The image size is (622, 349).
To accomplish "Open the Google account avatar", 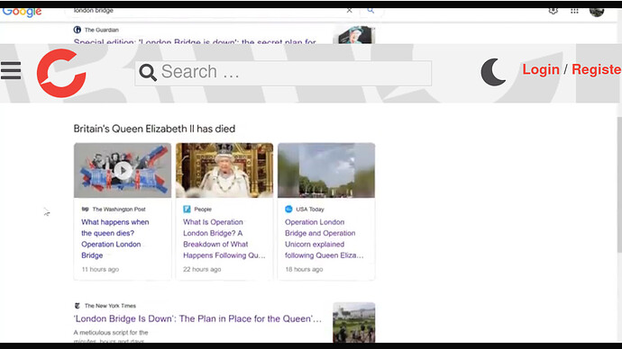I will pos(597,12).
